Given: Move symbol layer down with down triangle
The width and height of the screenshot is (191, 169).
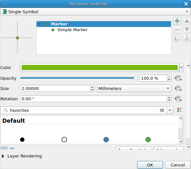Looking at the screenshot, I should (x=187, y=30).
